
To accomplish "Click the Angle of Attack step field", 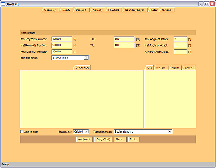I will [180, 51].
